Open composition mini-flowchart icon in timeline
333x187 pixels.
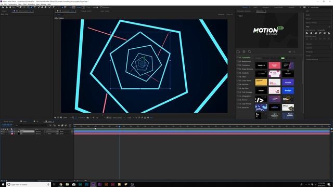[50, 126]
